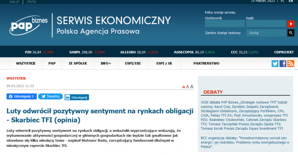
Task: Click the red login arrow button
Action: tap(291, 24)
